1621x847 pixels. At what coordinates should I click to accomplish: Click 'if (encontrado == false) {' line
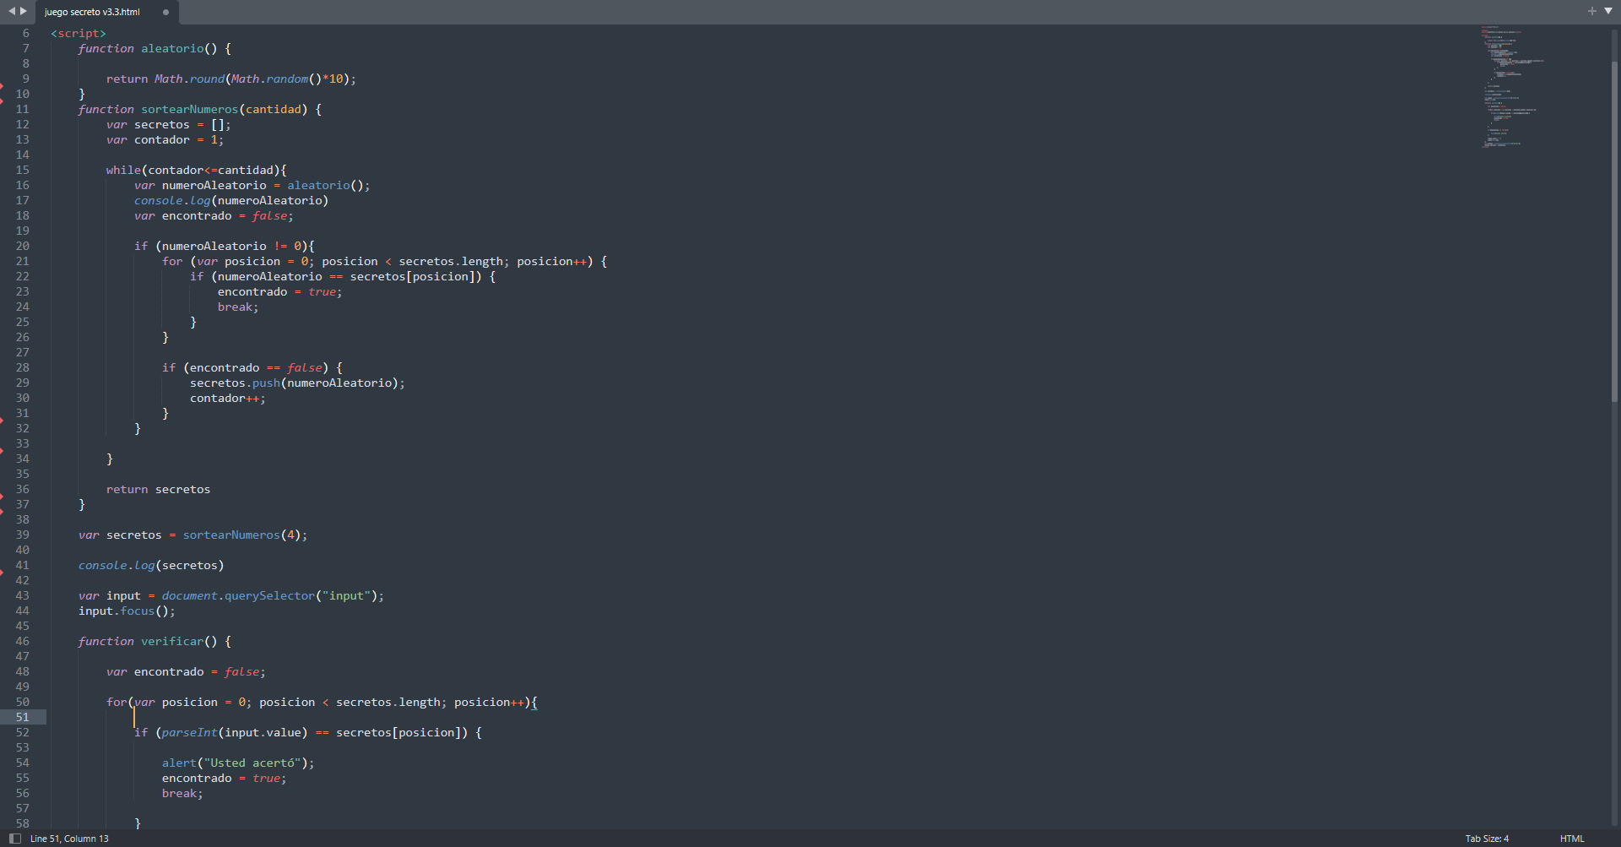pyautogui.click(x=252, y=367)
